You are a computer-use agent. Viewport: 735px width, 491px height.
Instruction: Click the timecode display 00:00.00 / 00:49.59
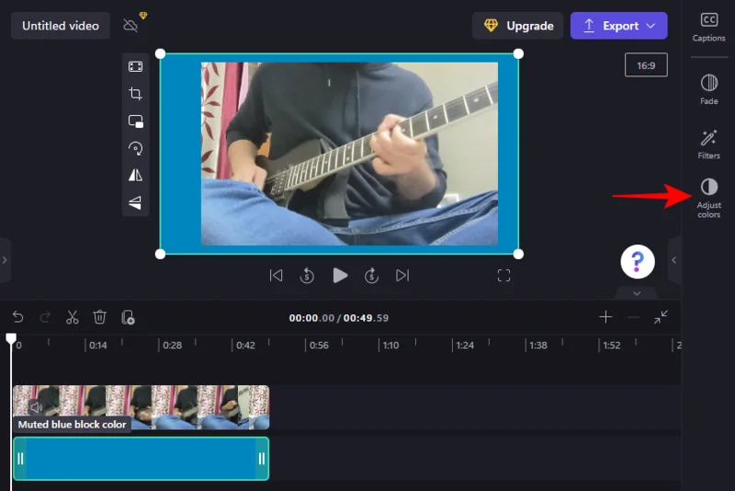coord(338,318)
